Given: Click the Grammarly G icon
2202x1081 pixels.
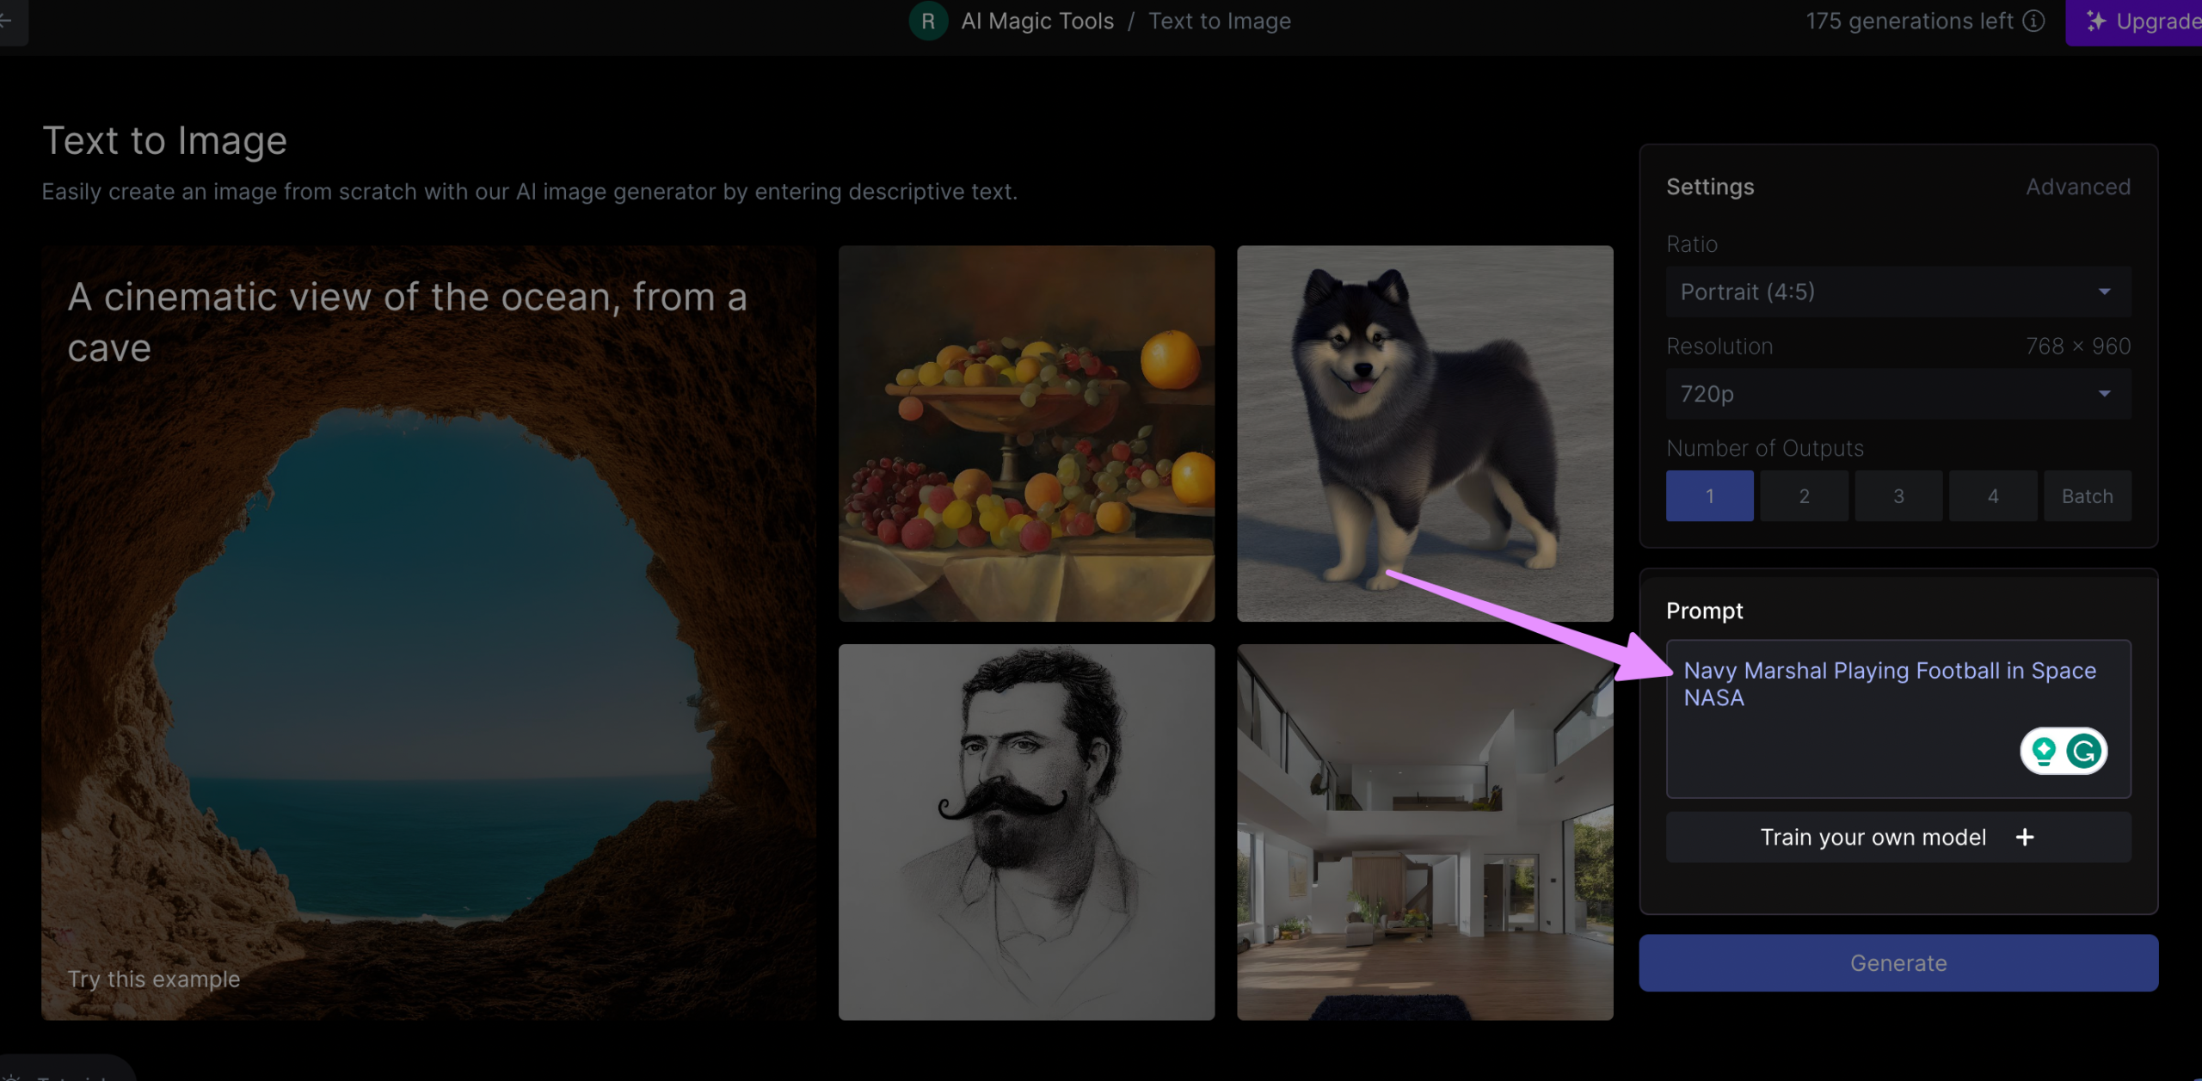Looking at the screenshot, I should pyautogui.click(x=2084, y=751).
